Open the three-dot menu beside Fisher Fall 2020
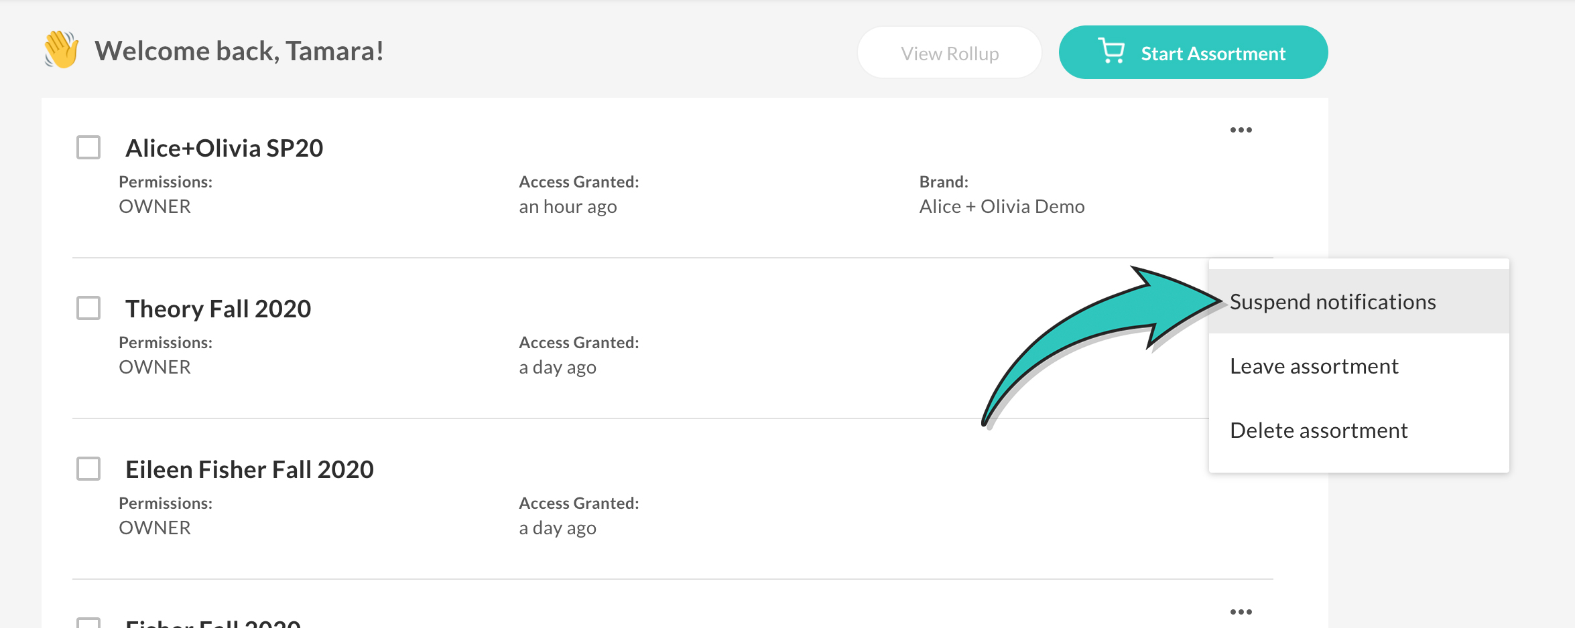Image resolution: width=1575 pixels, height=628 pixels. [1241, 612]
